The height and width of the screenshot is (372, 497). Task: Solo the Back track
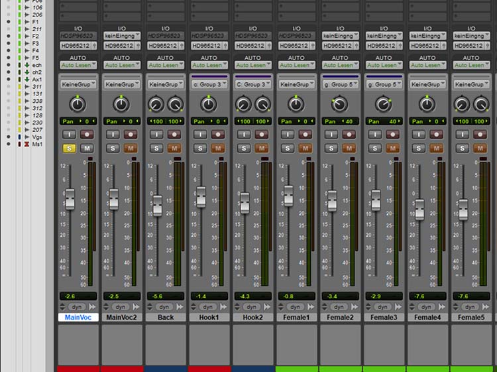point(156,148)
